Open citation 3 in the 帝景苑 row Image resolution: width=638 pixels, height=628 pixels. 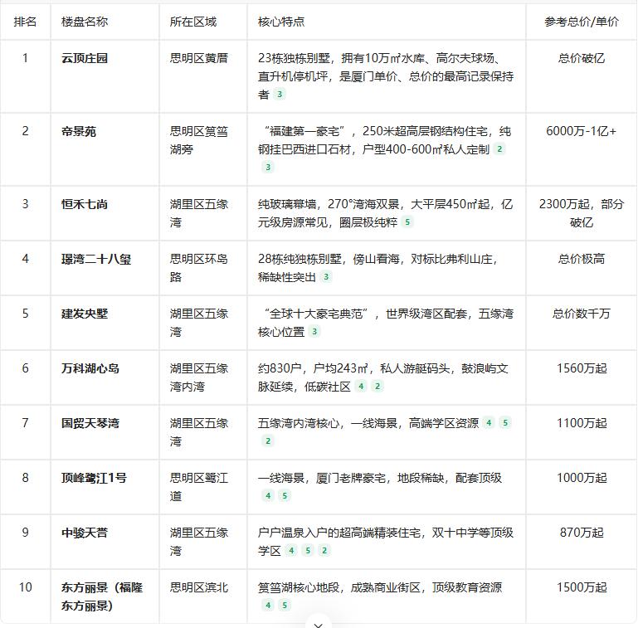268,168
